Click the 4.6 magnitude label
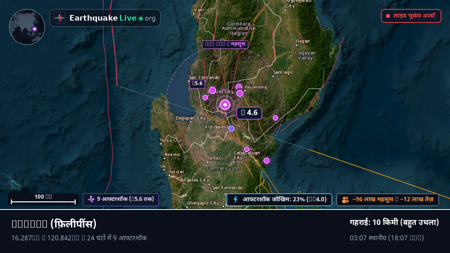This screenshot has width=450, height=253. (x=249, y=112)
